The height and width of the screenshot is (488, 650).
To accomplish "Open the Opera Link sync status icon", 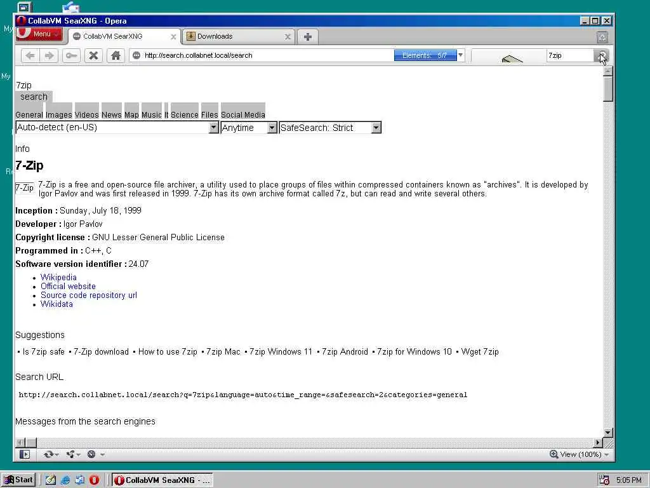I will click(x=48, y=454).
